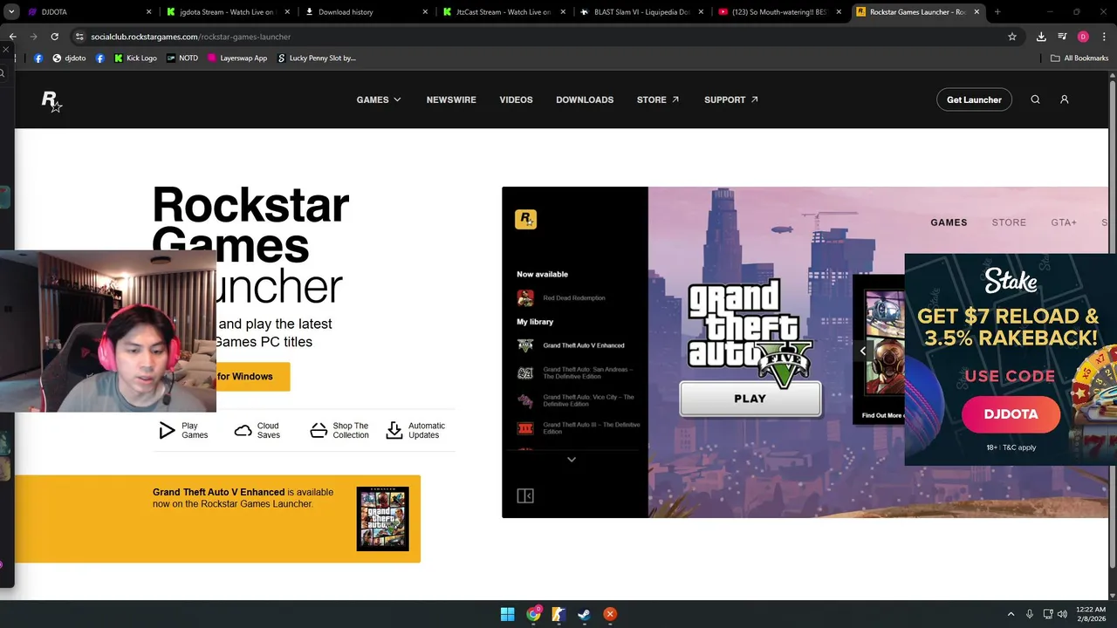The width and height of the screenshot is (1117, 628).
Task: Open the All Bookmarks folder
Action: (x=1079, y=58)
